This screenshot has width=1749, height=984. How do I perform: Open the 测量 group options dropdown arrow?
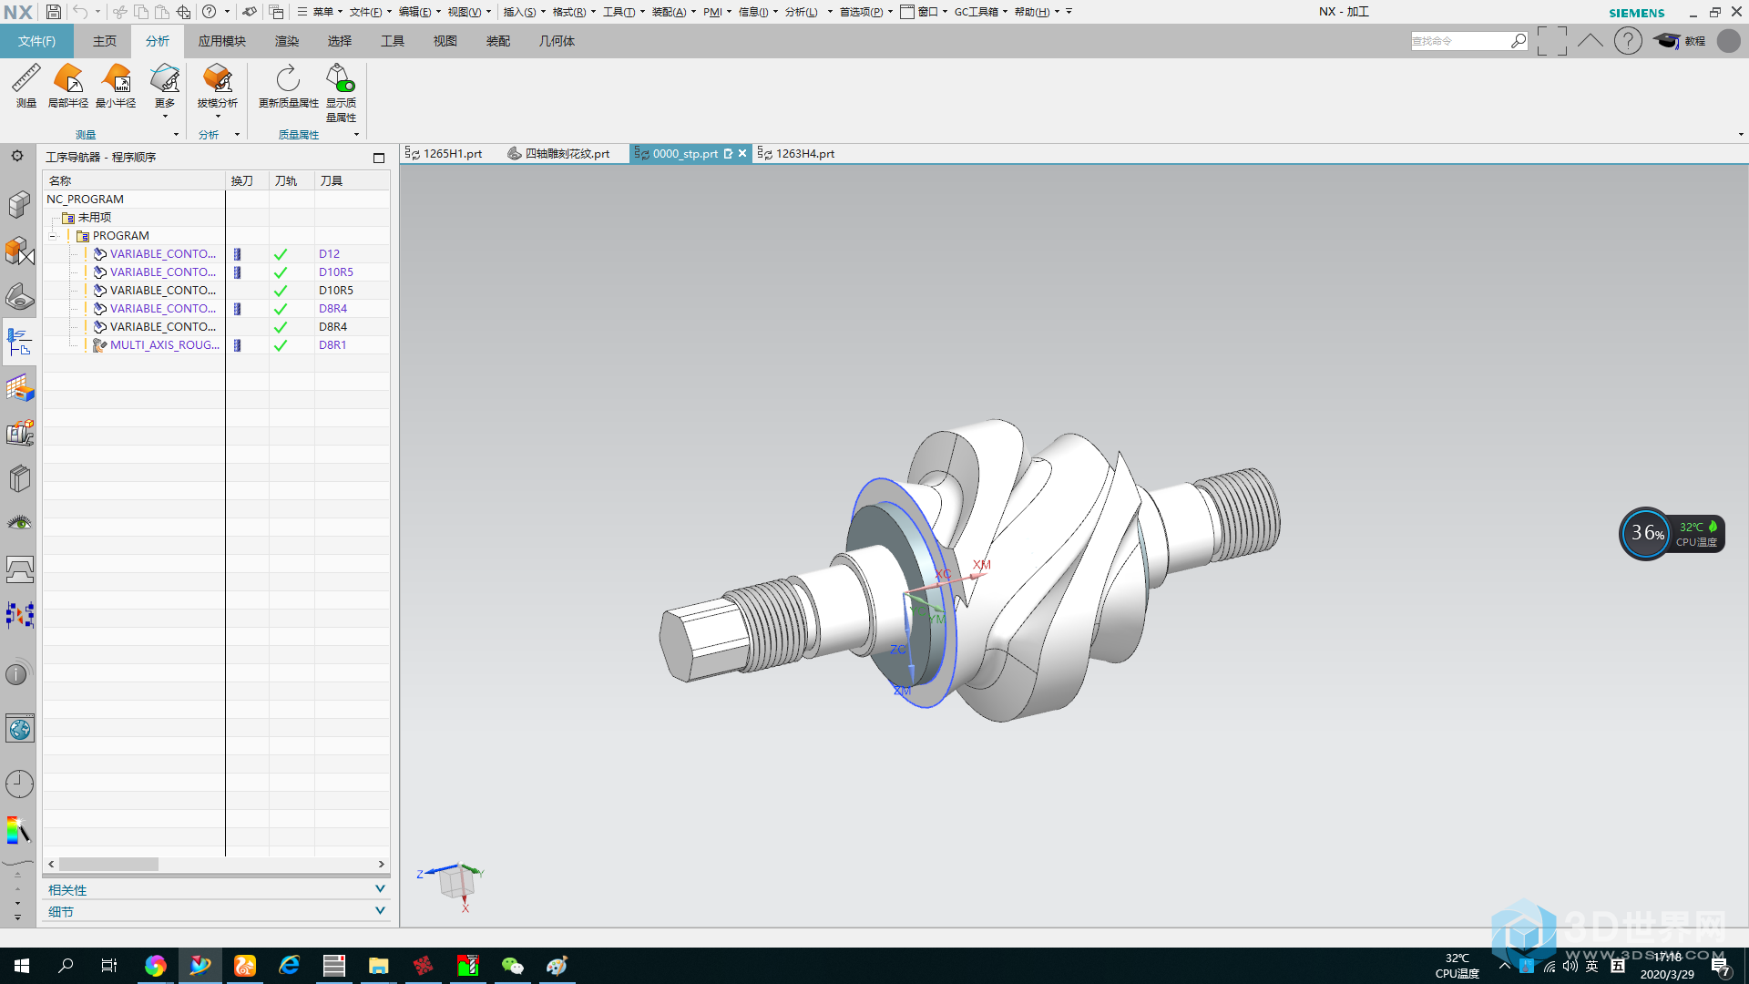coord(176,135)
